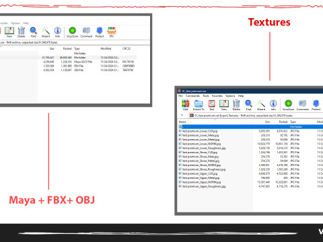Select the Shoes_NORM.jpg file row
This screenshot has height=242, width=323.
pyautogui.click(x=250, y=165)
